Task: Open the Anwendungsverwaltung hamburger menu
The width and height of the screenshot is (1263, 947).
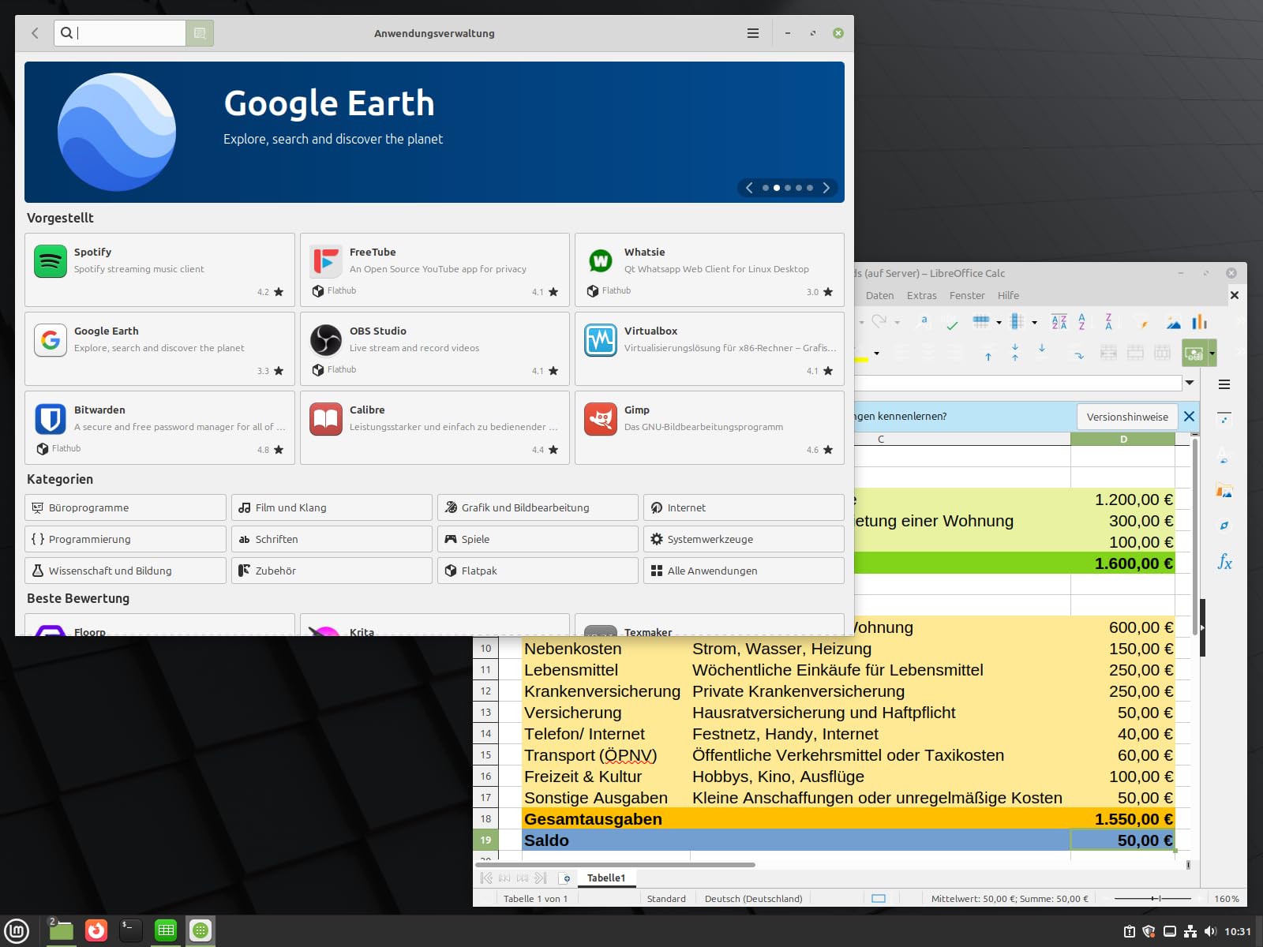Action: (753, 33)
